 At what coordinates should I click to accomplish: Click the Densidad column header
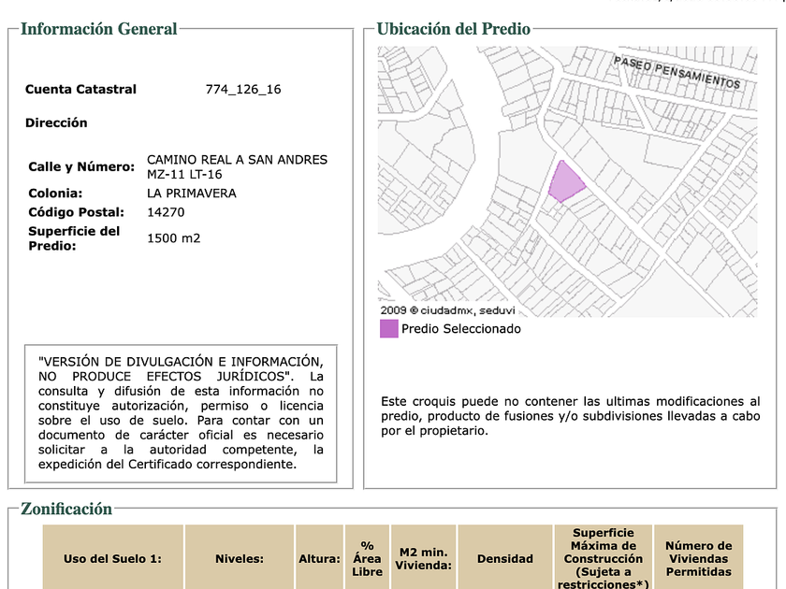pos(505,559)
